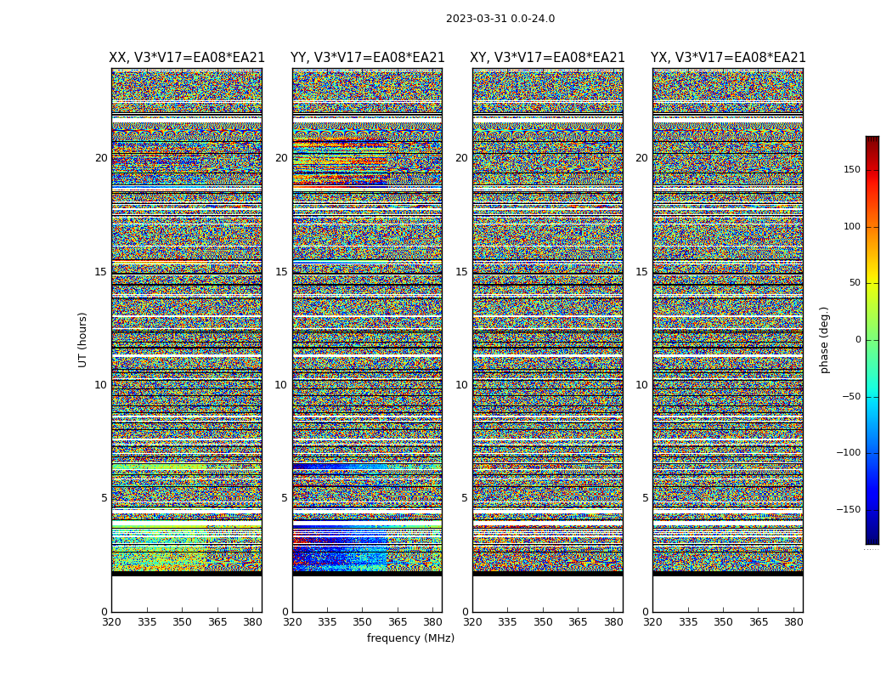Click the 50 tick label on colorbar
The image size is (892, 680).
(855, 283)
